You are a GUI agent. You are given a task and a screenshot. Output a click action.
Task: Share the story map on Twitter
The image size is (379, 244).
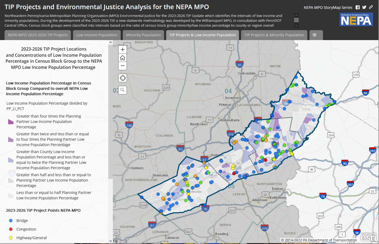coord(364,8)
